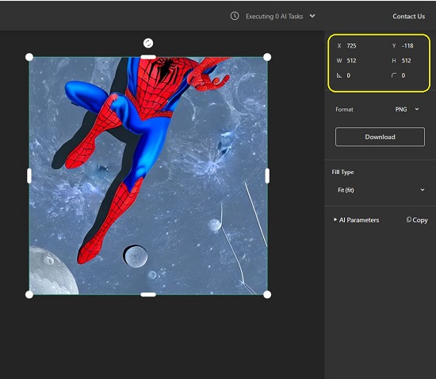Image resolution: width=436 pixels, height=379 pixels.
Task: Click the X position field showing 725
Action: 351,46
